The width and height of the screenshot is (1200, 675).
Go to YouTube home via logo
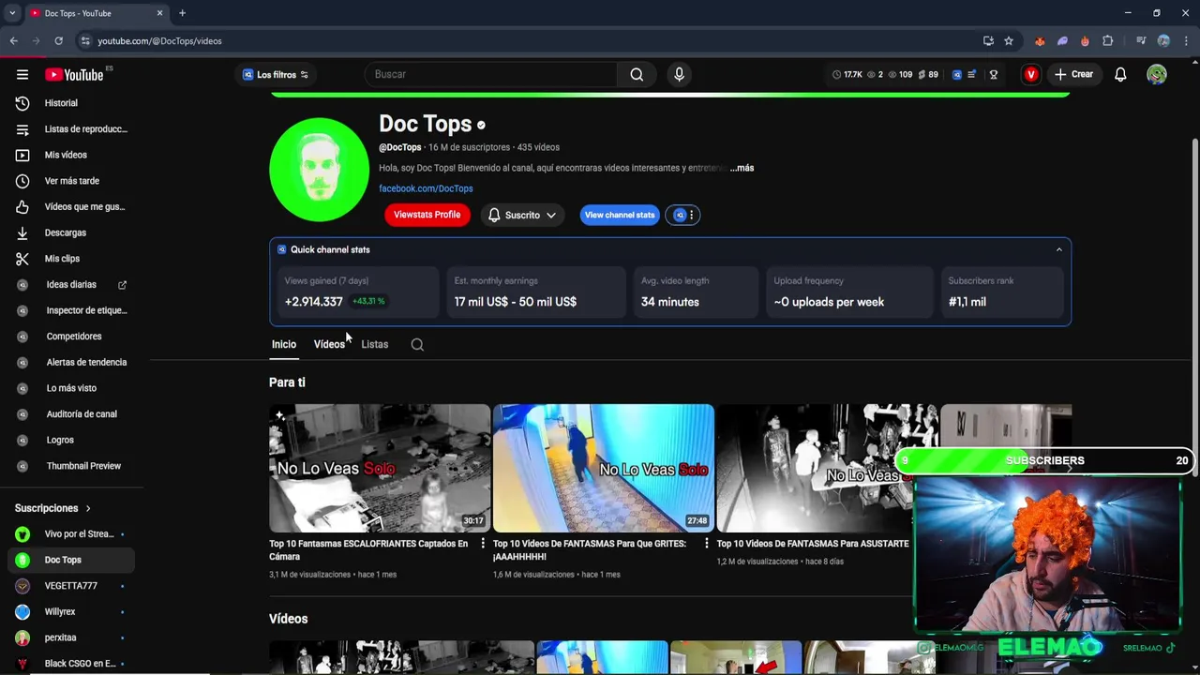tap(75, 75)
